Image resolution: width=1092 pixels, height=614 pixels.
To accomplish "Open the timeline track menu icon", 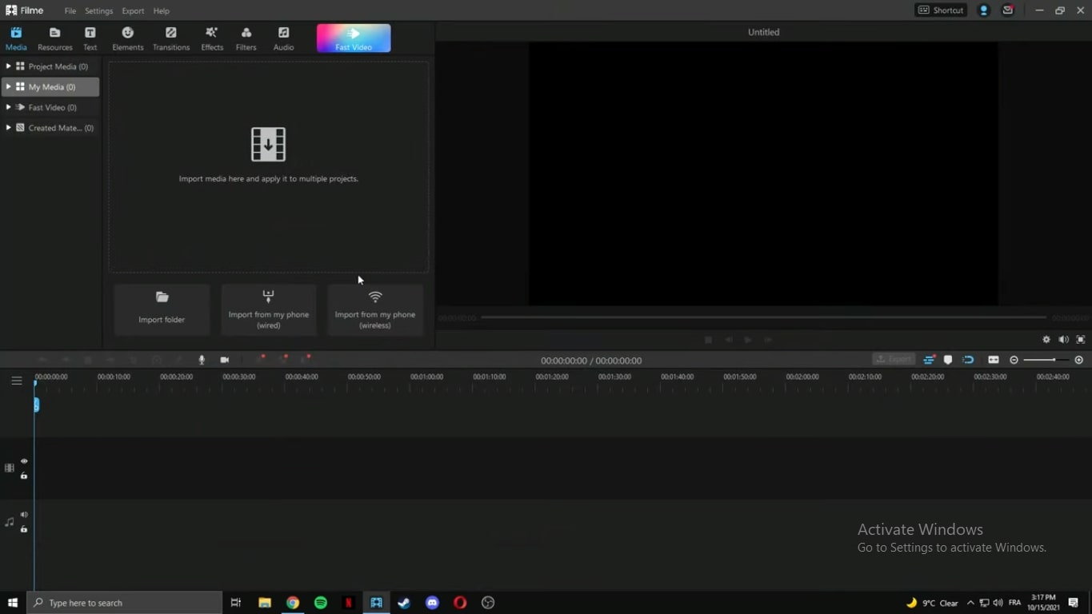I will [16, 381].
